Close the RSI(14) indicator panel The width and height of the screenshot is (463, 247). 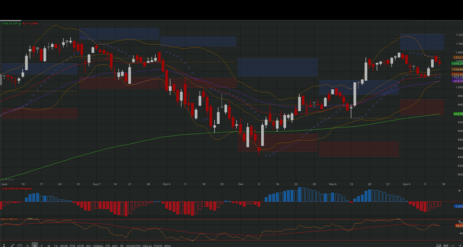coord(459,221)
